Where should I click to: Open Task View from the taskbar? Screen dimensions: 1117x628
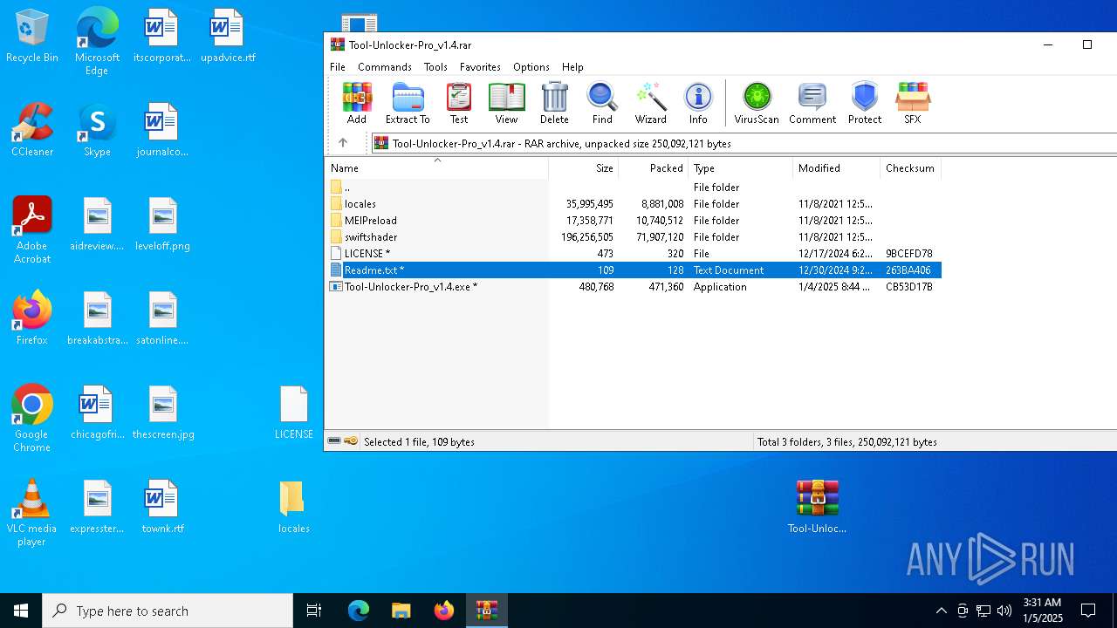pos(314,611)
